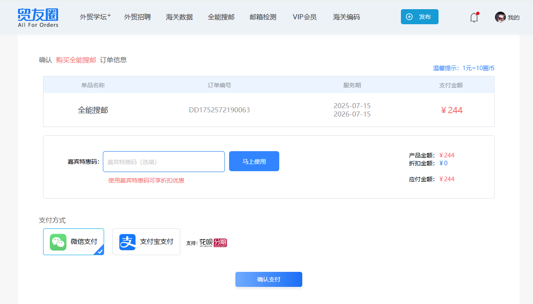533x304 pixels.
Task: Go to 海关编码 in navigation
Action: coord(347,17)
